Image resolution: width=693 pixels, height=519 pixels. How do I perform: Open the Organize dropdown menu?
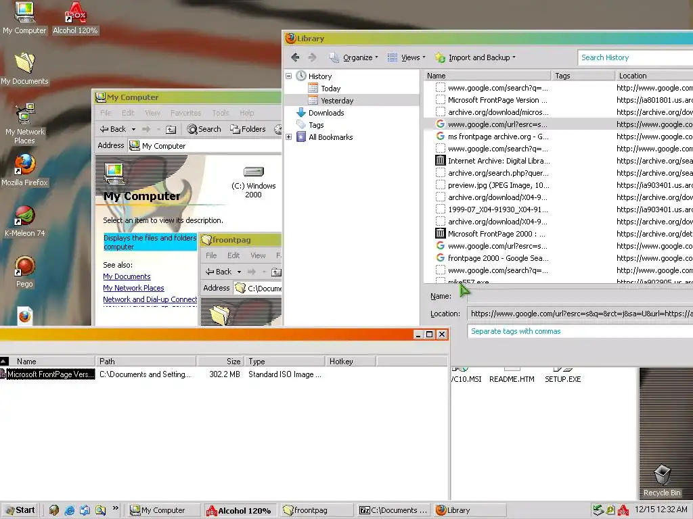tap(354, 57)
